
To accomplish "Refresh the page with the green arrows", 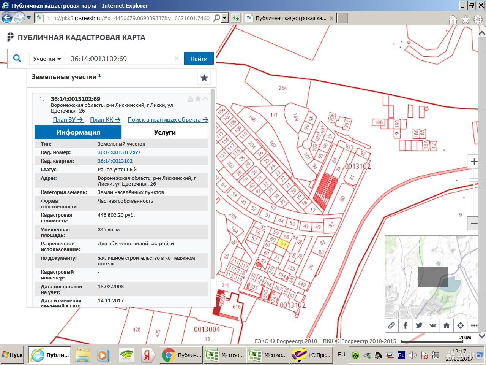I will pyautogui.click(x=235, y=18).
